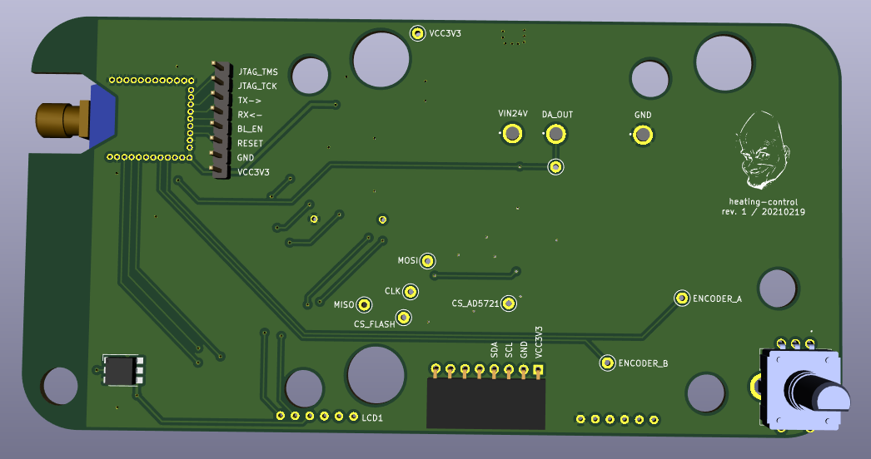Select the VIN24V solder pad
The image size is (871, 459).
(x=513, y=134)
